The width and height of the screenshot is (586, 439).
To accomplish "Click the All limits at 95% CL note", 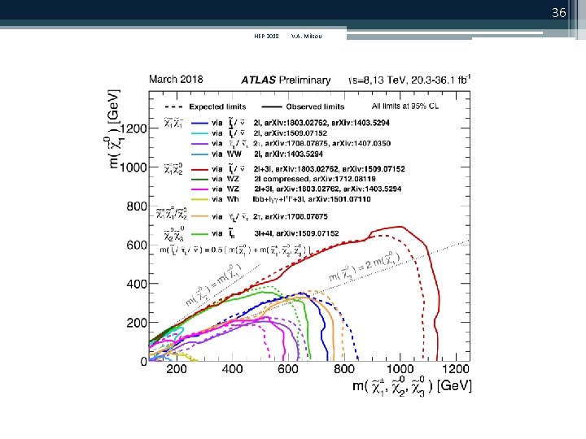I will pyautogui.click(x=405, y=106).
